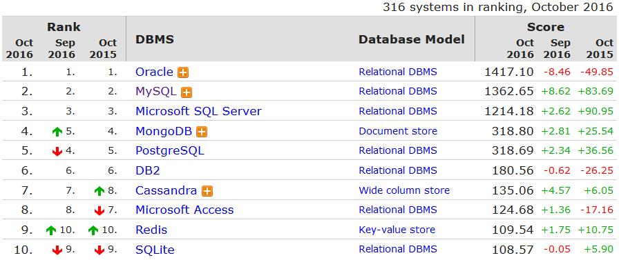619x260 pixels.
Task: Click SQL Server's +90.95 yearly change
Action: 596,112
